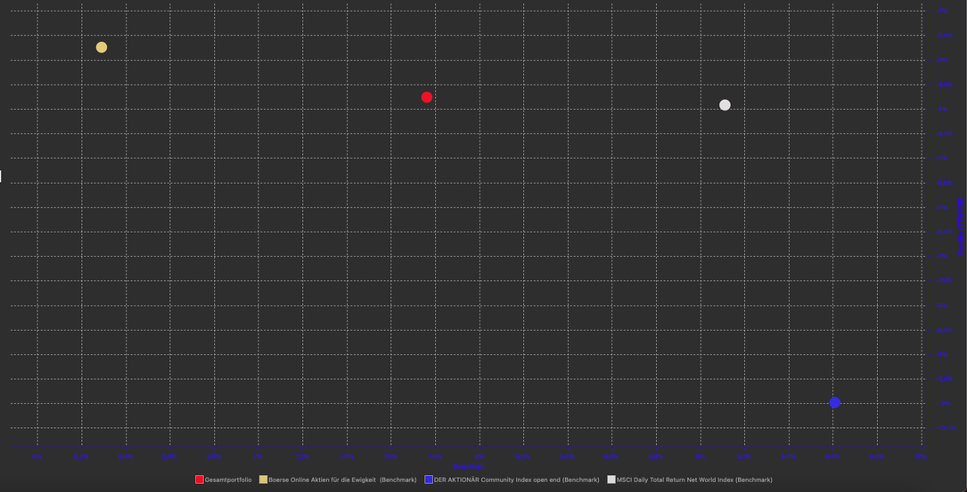Image resolution: width=967 pixels, height=492 pixels.
Task: Toggle Boerse Online Aktien für die Ewigkeit label
Action: (x=342, y=480)
